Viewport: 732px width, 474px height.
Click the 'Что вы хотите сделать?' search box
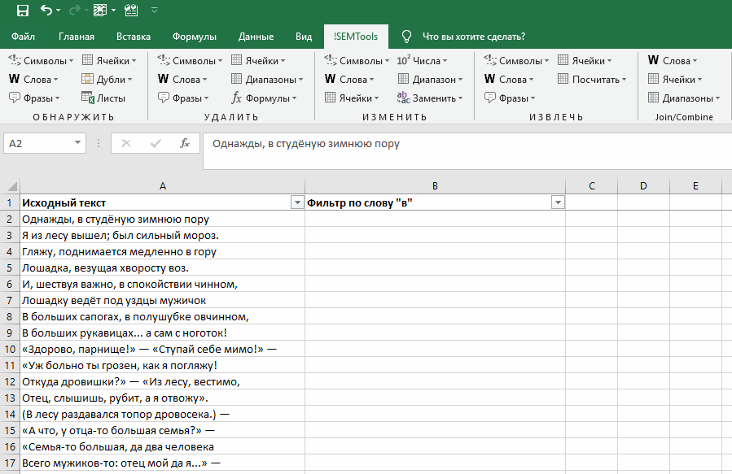click(473, 37)
